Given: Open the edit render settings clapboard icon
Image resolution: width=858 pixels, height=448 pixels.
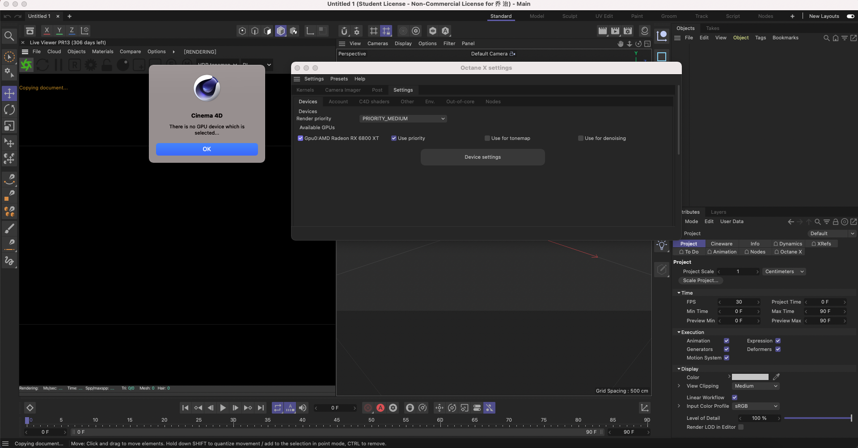Looking at the screenshot, I should (628, 31).
